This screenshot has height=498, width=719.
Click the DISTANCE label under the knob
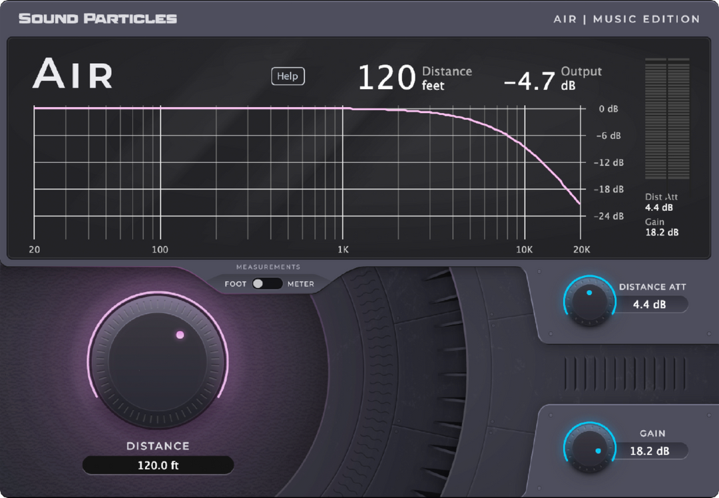click(x=158, y=445)
